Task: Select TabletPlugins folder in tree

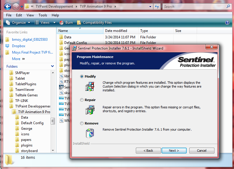Action: tap(26, 84)
